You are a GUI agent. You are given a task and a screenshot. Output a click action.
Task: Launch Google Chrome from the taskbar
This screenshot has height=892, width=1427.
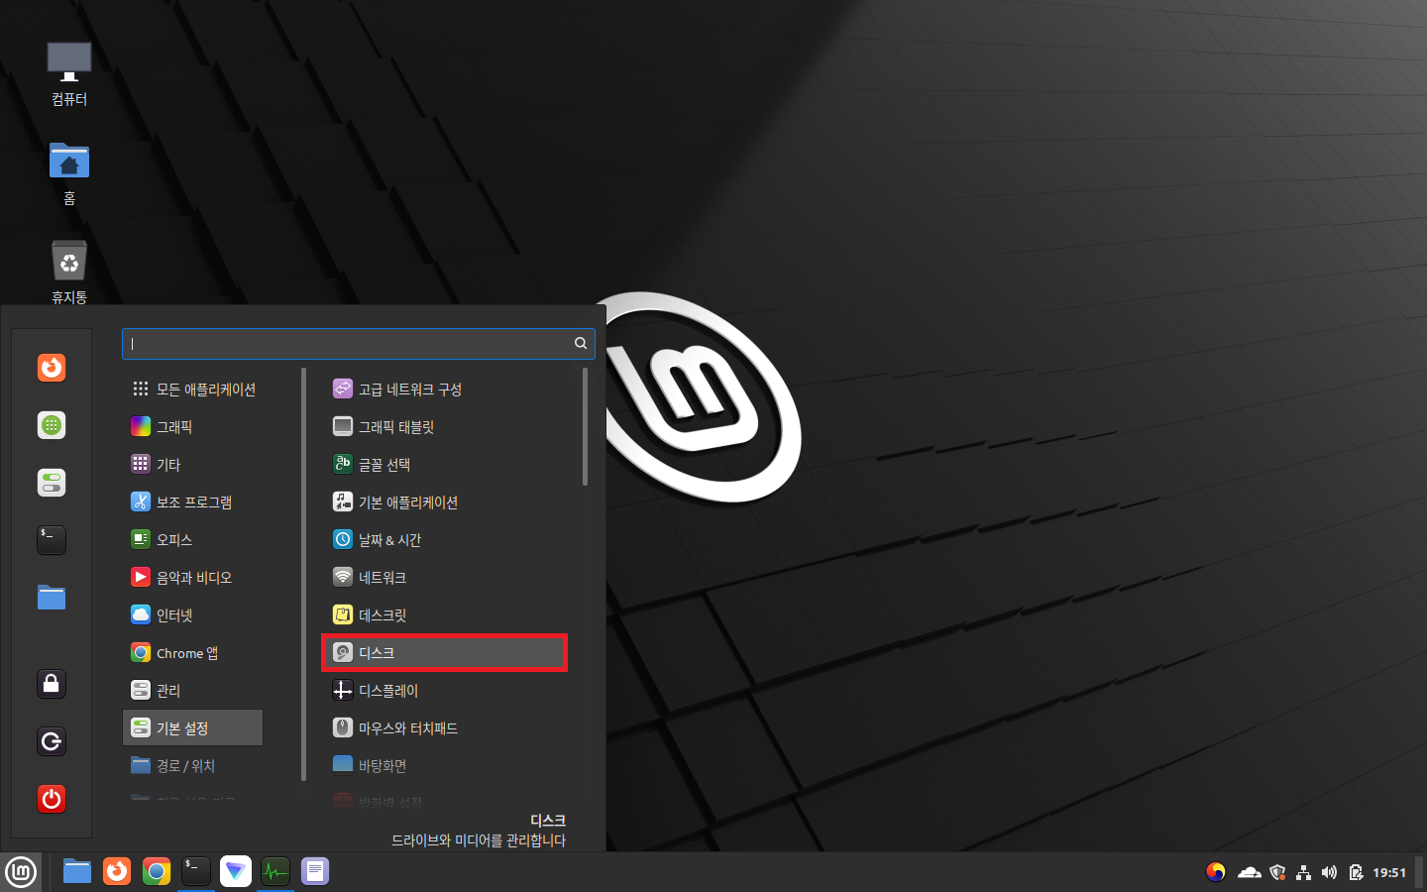pos(157,872)
